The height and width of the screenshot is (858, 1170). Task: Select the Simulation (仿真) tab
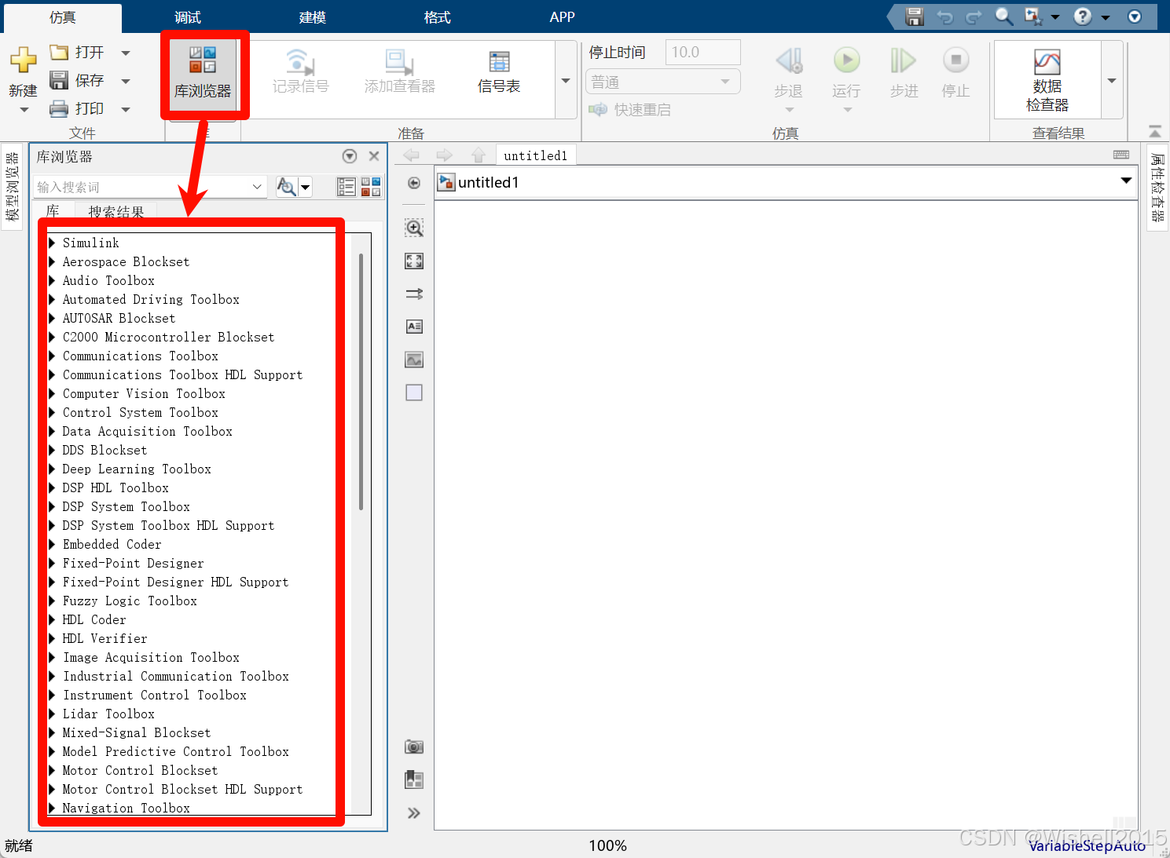pos(63,17)
